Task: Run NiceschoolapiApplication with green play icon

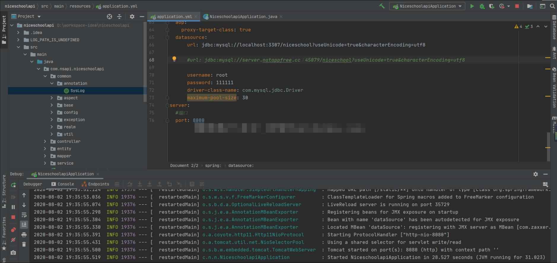Action: click(472, 6)
